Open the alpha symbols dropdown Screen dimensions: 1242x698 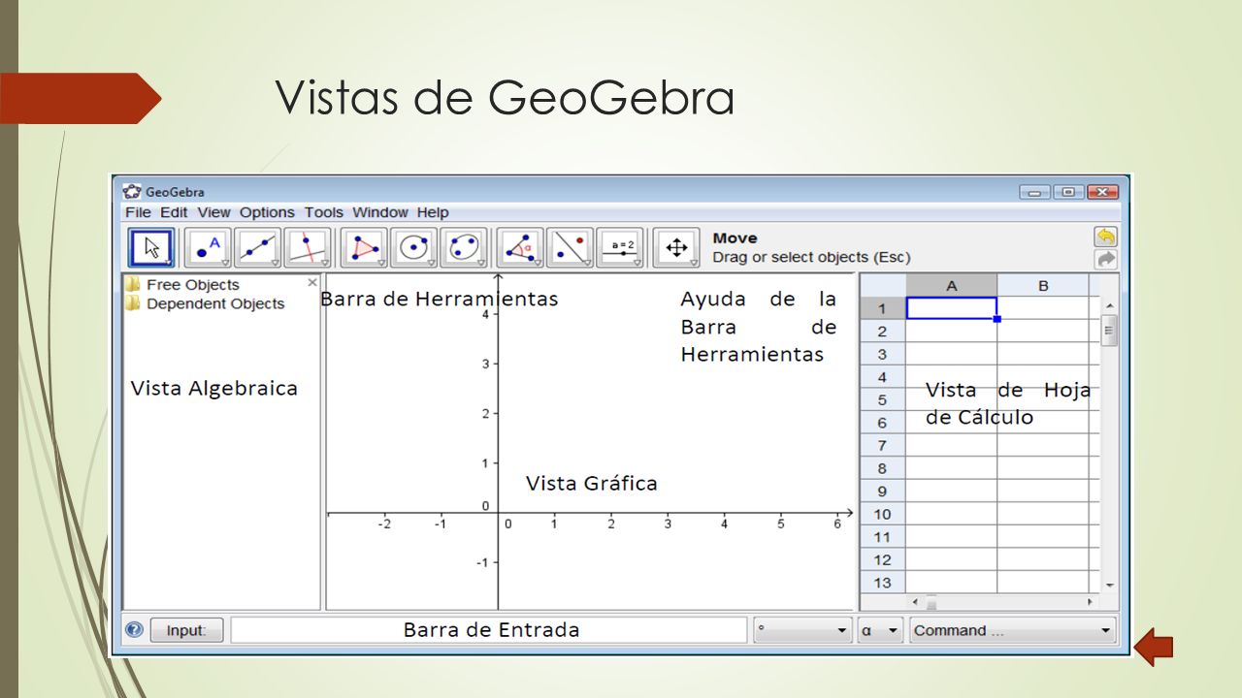coord(880,630)
